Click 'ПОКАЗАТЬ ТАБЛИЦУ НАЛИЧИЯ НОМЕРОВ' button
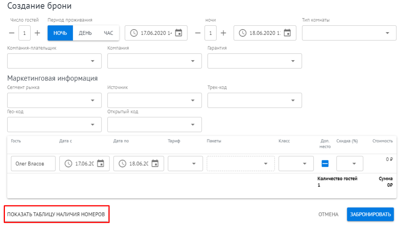 coord(56,214)
